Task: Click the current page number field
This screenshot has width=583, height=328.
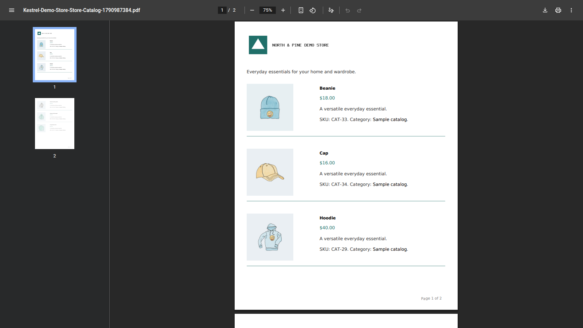Action: 222,10
